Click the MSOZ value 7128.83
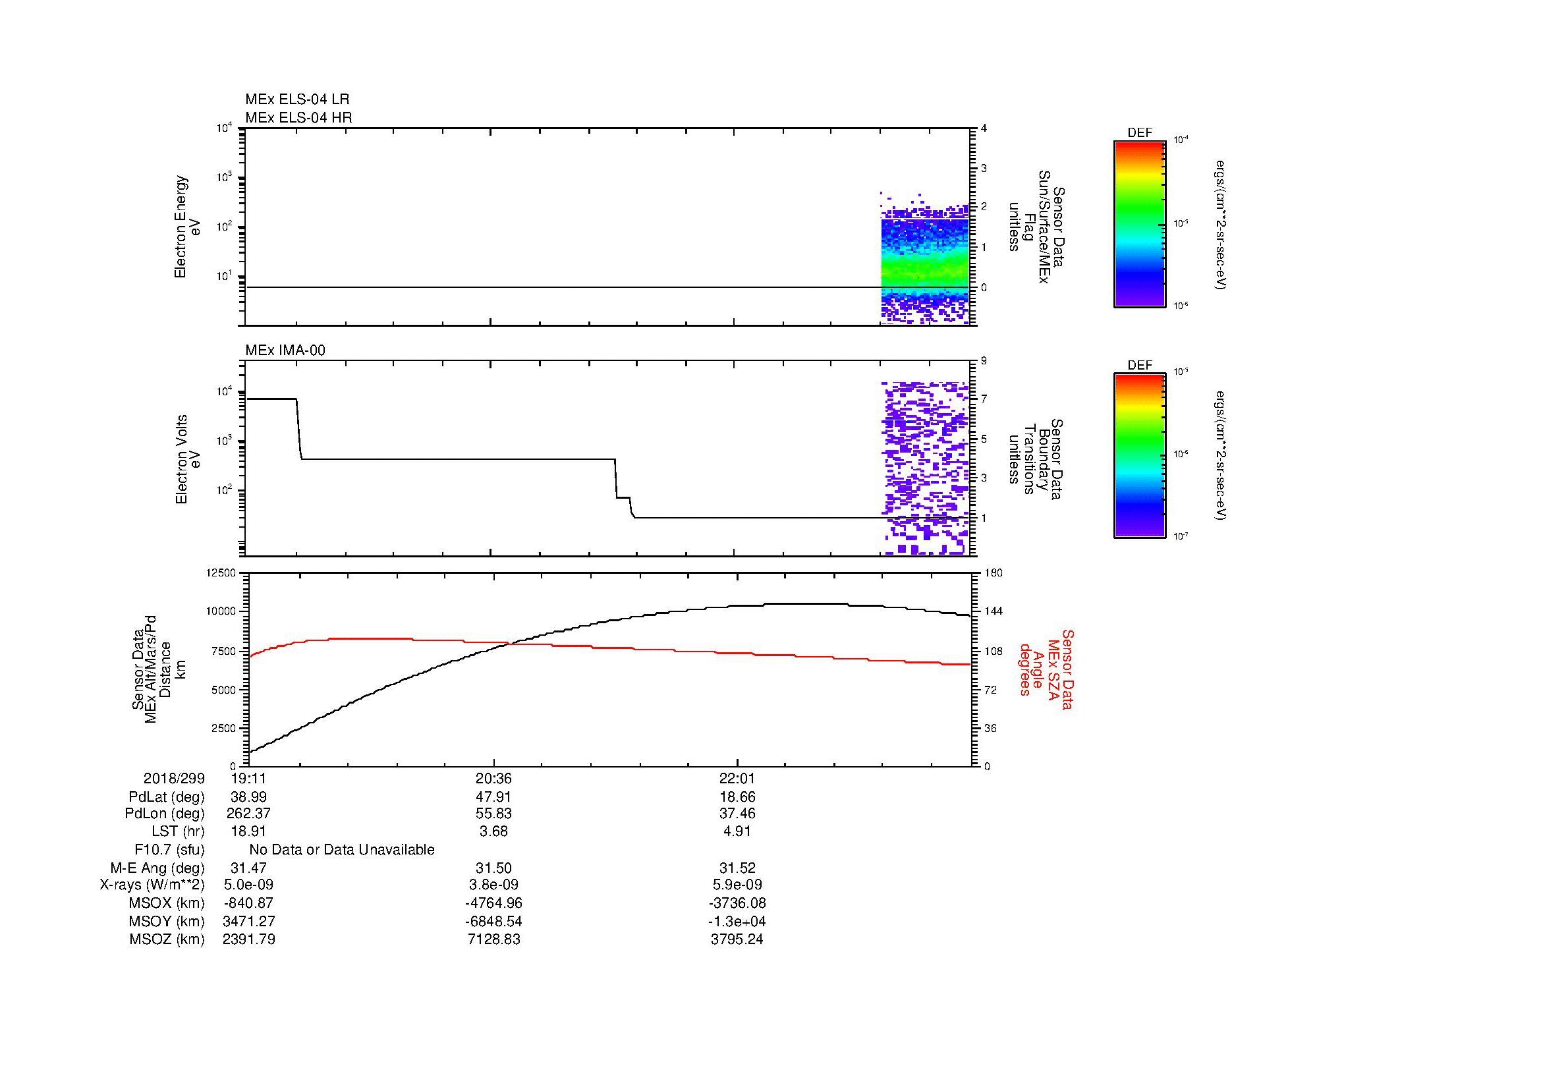The height and width of the screenshot is (1089, 1541). click(493, 939)
